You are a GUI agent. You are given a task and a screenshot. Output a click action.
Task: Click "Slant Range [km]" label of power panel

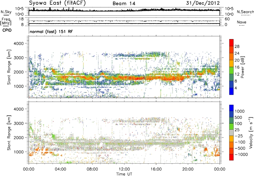click(9, 67)
